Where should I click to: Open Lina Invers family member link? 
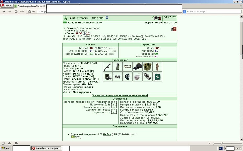pos(136,36)
